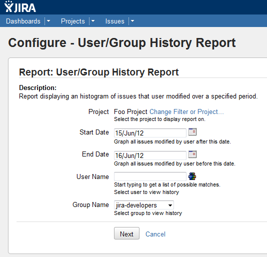This screenshot has width=267, height=257.
Task: Open the Start Date calendar picker
Action: pyautogui.click(x=192, y=132)
